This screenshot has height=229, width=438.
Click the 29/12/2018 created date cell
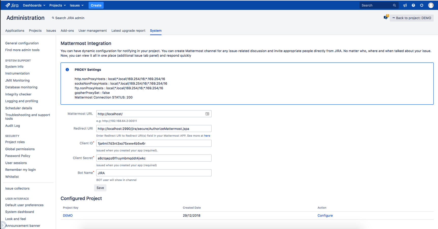tap(192, 216)
